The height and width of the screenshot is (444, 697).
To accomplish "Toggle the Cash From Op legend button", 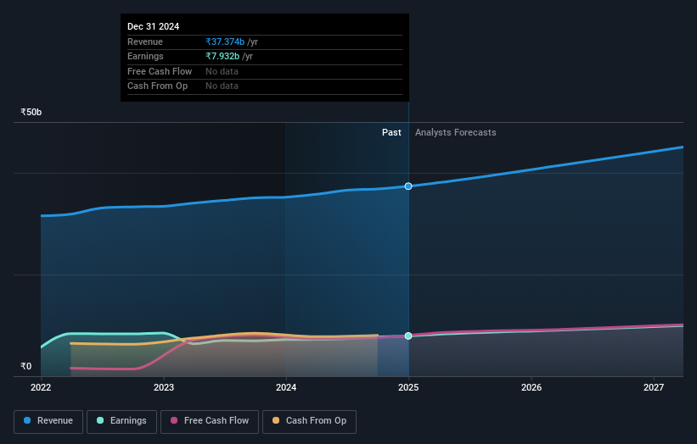I will (309, 421).
